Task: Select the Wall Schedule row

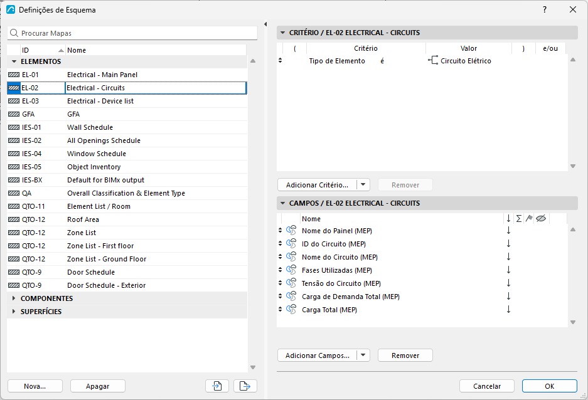Action: (x=127, y=127)
